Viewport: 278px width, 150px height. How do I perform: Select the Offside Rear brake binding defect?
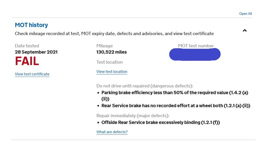(160, 123)
